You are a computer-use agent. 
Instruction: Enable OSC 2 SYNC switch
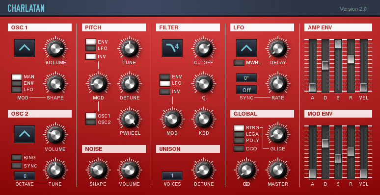point(17,166)
